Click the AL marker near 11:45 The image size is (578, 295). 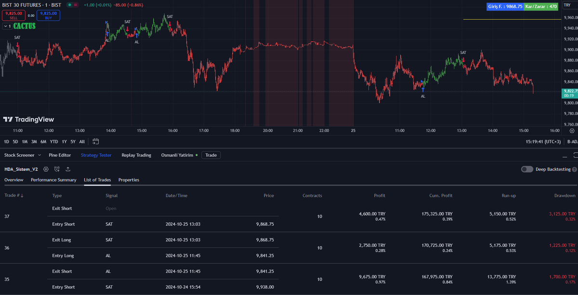click(x=423, y=96)
